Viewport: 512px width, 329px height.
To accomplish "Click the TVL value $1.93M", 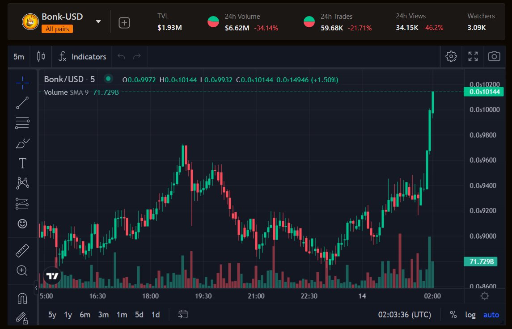I will (x=169, y=28).
